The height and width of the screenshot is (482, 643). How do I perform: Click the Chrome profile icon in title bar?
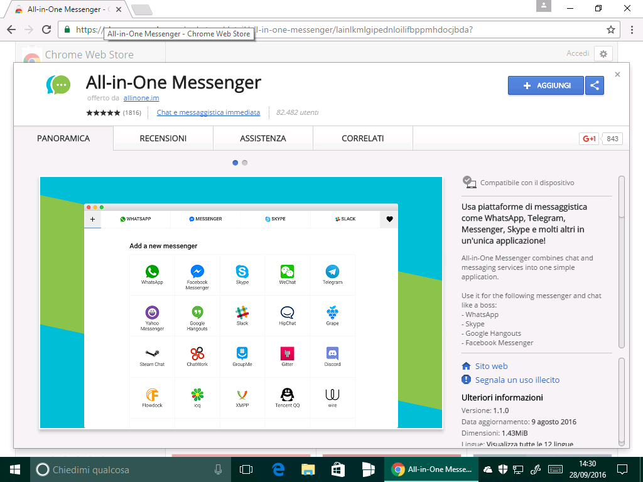(544, 6)
